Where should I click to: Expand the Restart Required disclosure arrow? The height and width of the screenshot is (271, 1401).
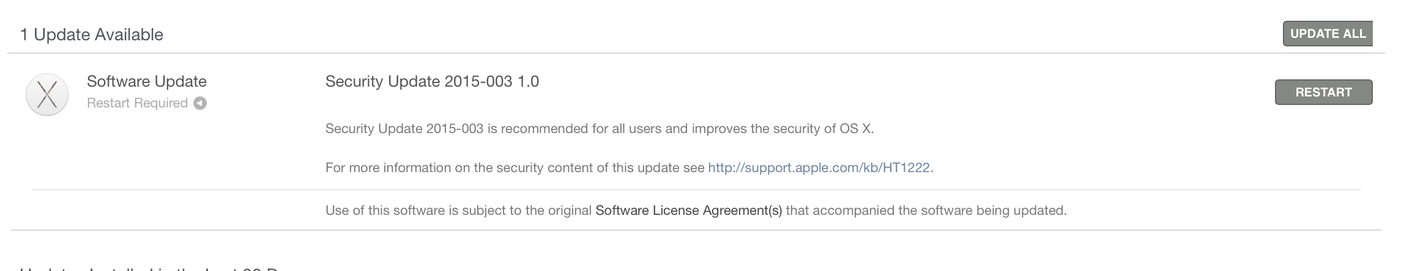coord(200,103)
